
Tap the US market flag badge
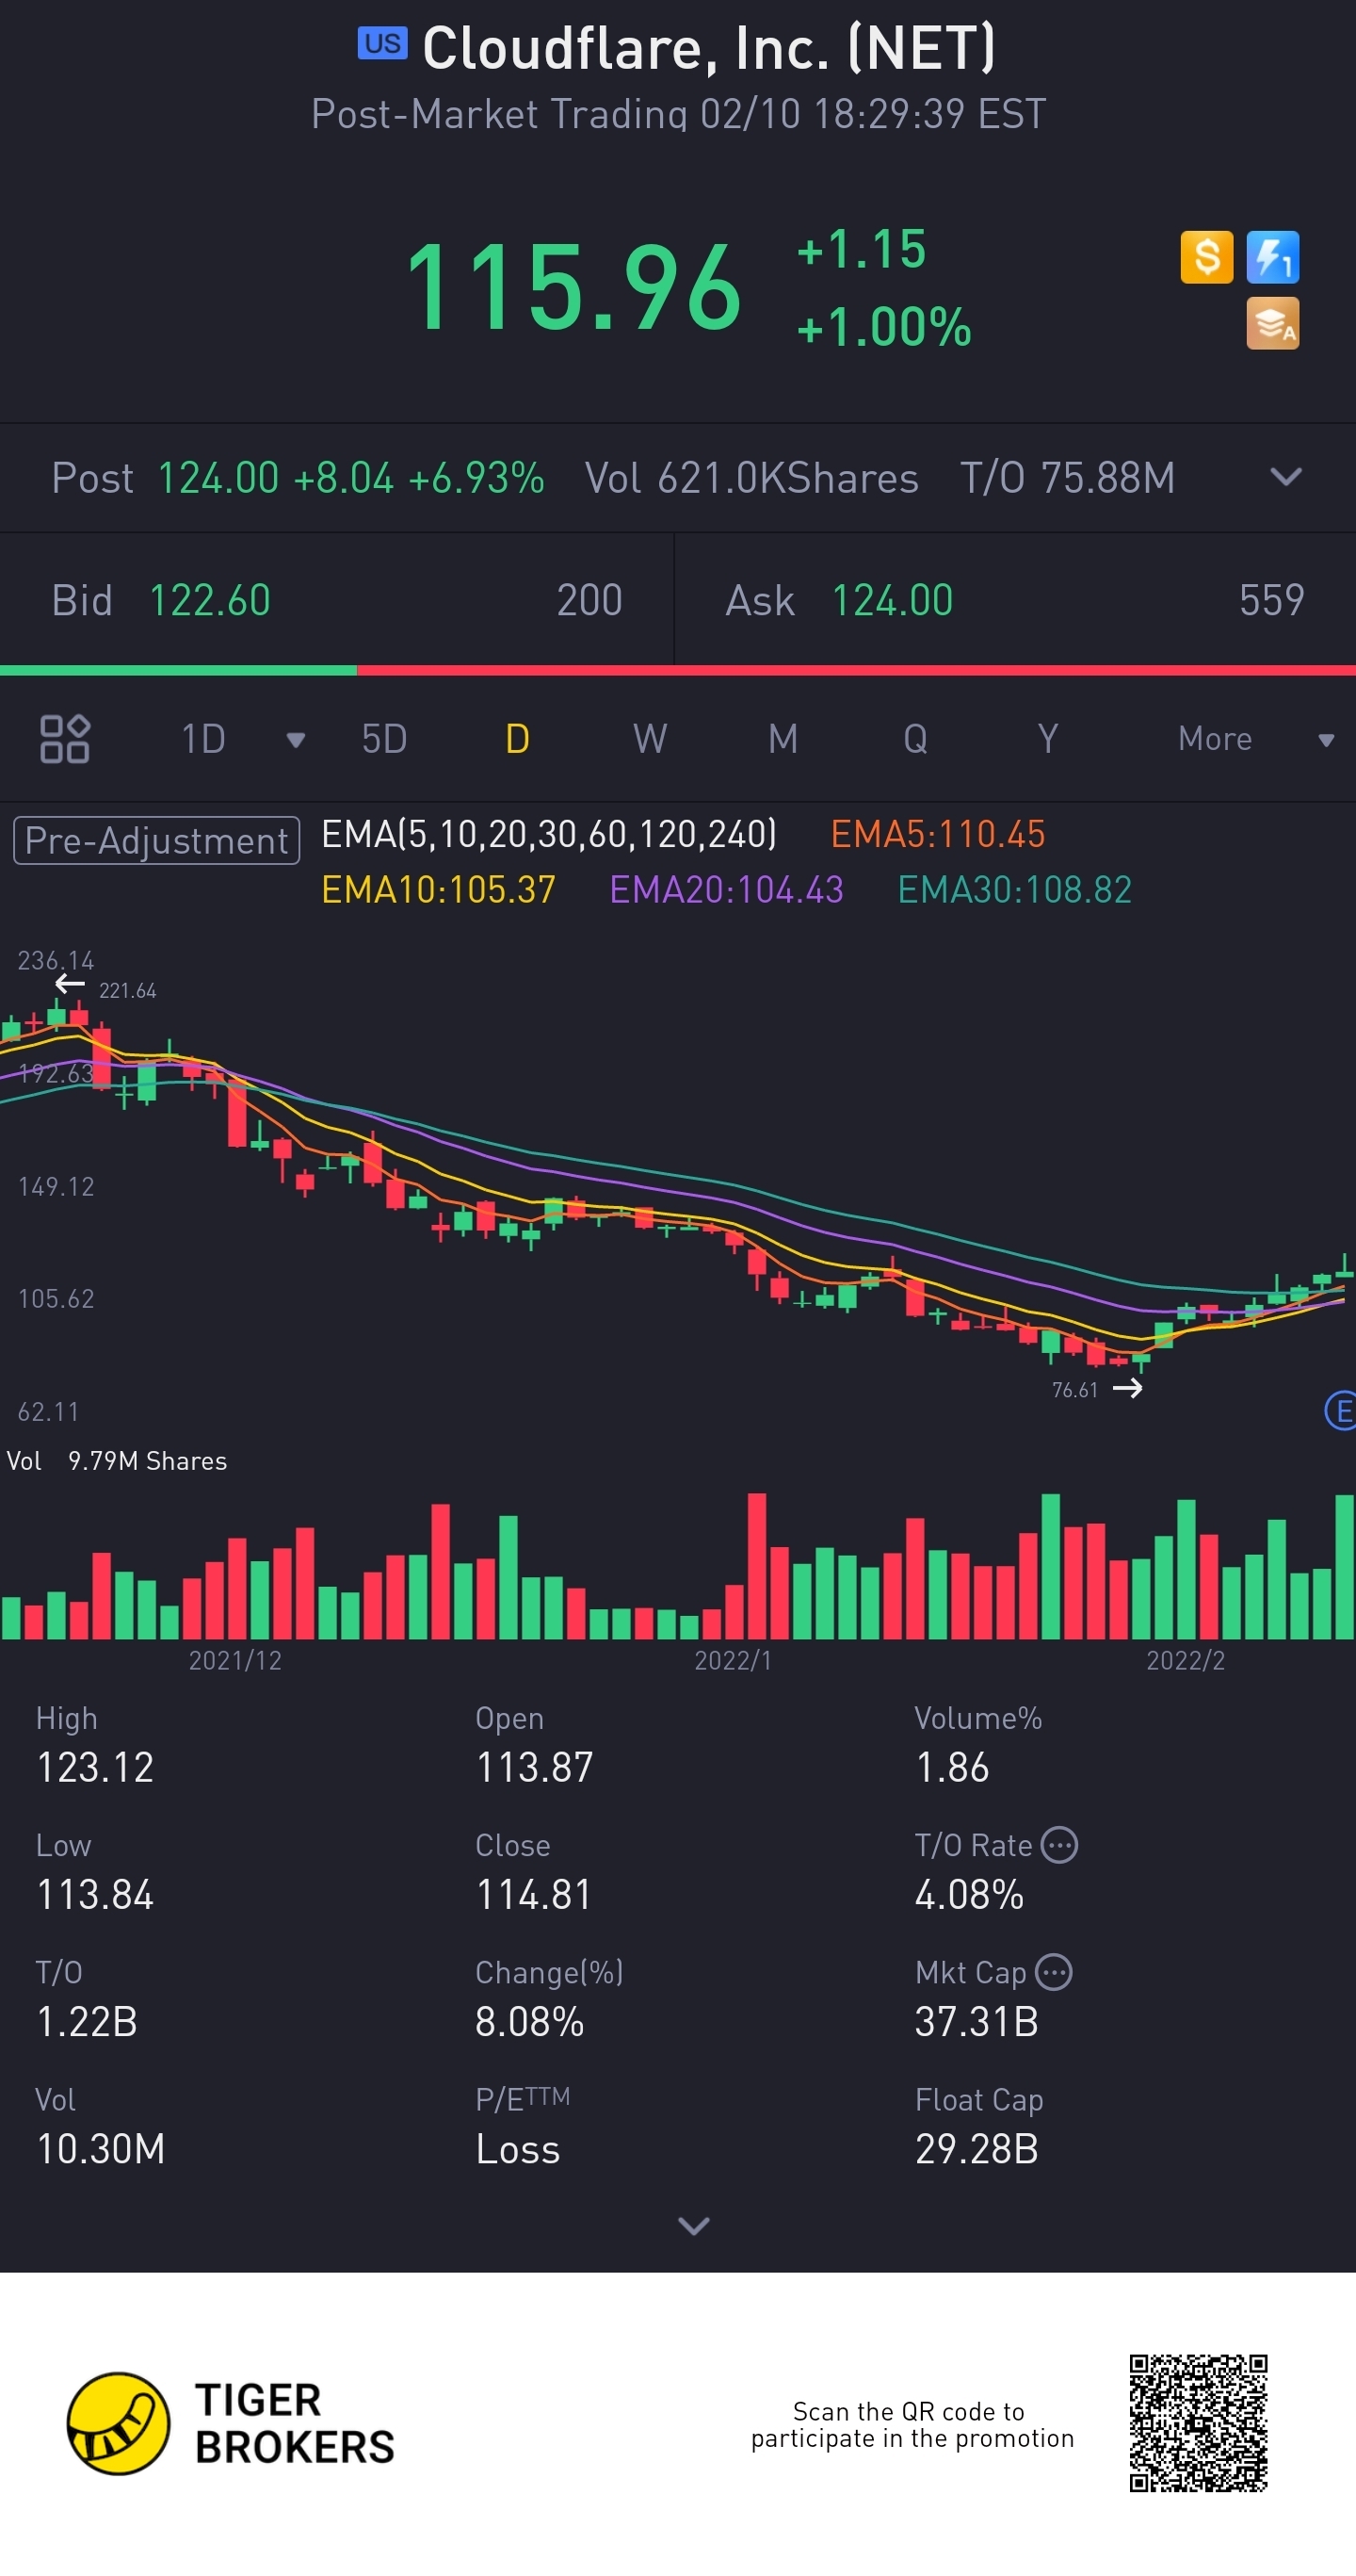click(381, 44)
